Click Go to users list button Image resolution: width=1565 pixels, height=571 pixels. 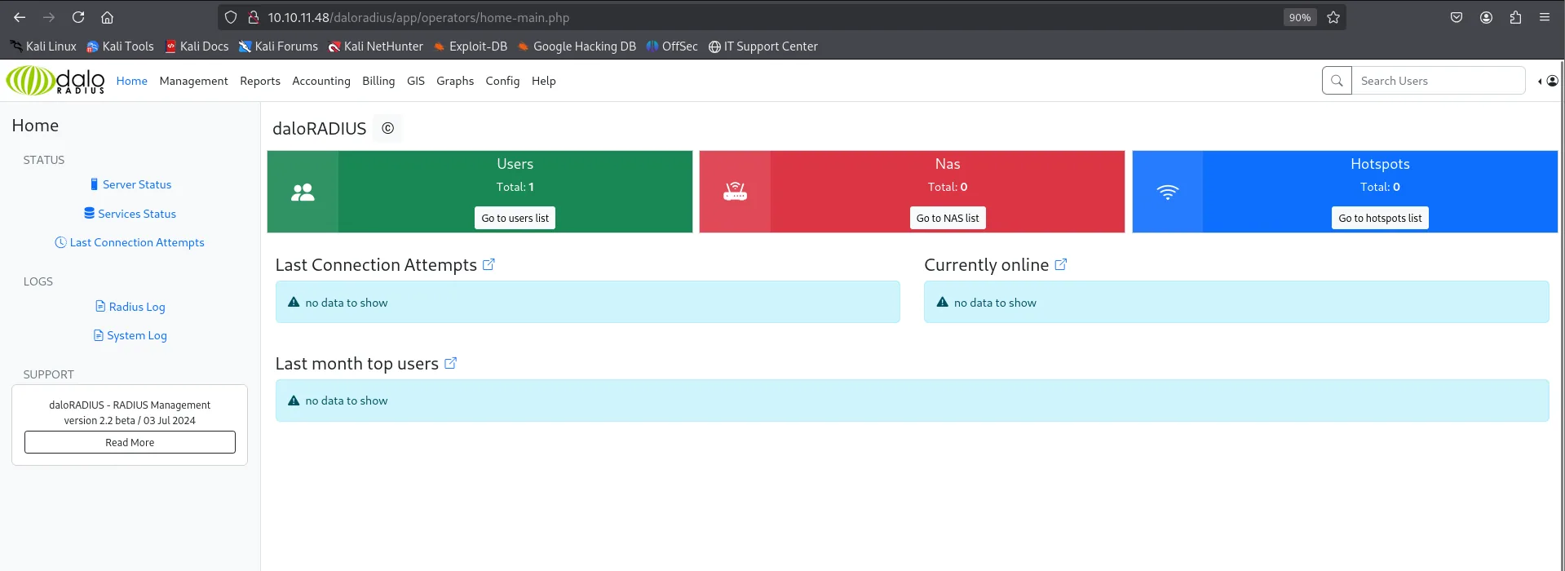(515, 218)
